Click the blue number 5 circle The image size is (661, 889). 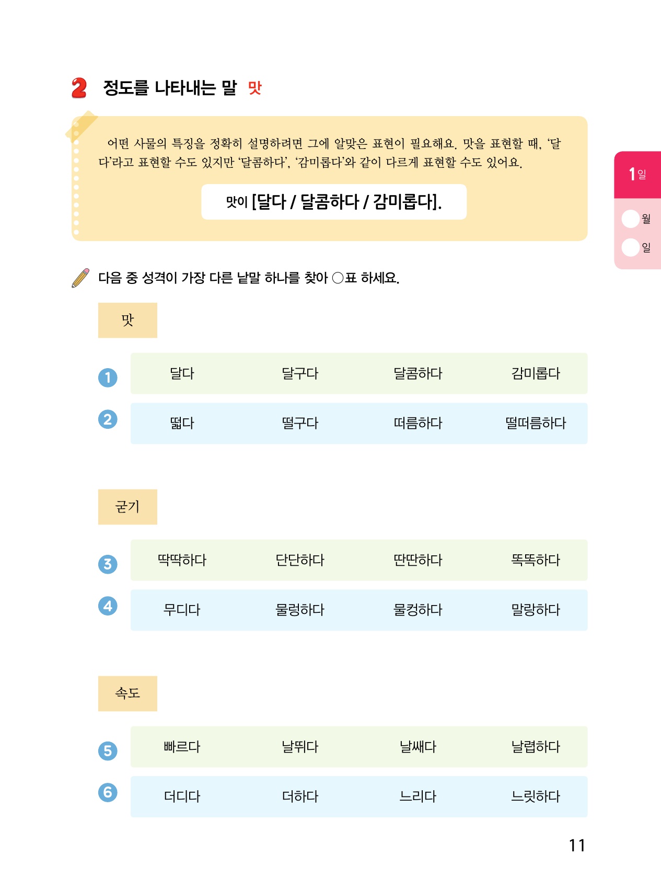tap(108, 751)
